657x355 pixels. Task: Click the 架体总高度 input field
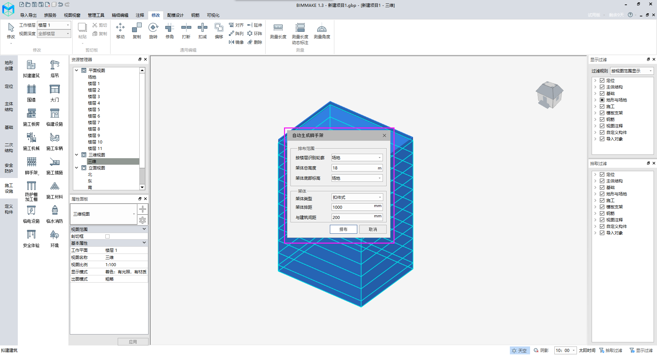357,168
